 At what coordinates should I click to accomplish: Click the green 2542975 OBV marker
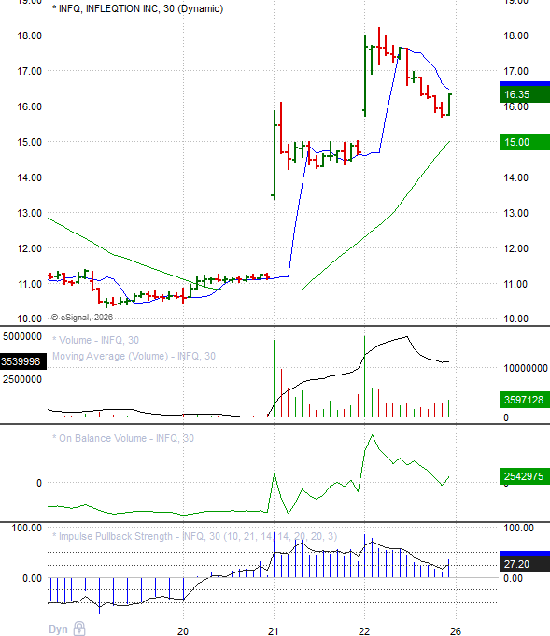click(525, 476)
